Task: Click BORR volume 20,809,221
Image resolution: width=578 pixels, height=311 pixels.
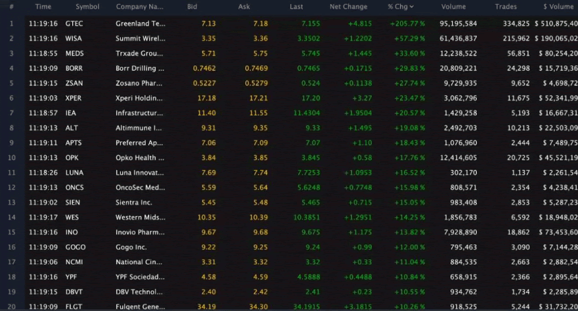Action: click(458, 68)
